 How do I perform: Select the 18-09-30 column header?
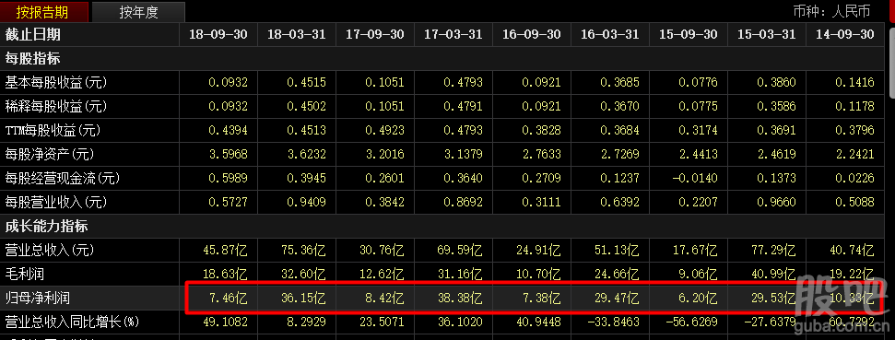[218, 34]
